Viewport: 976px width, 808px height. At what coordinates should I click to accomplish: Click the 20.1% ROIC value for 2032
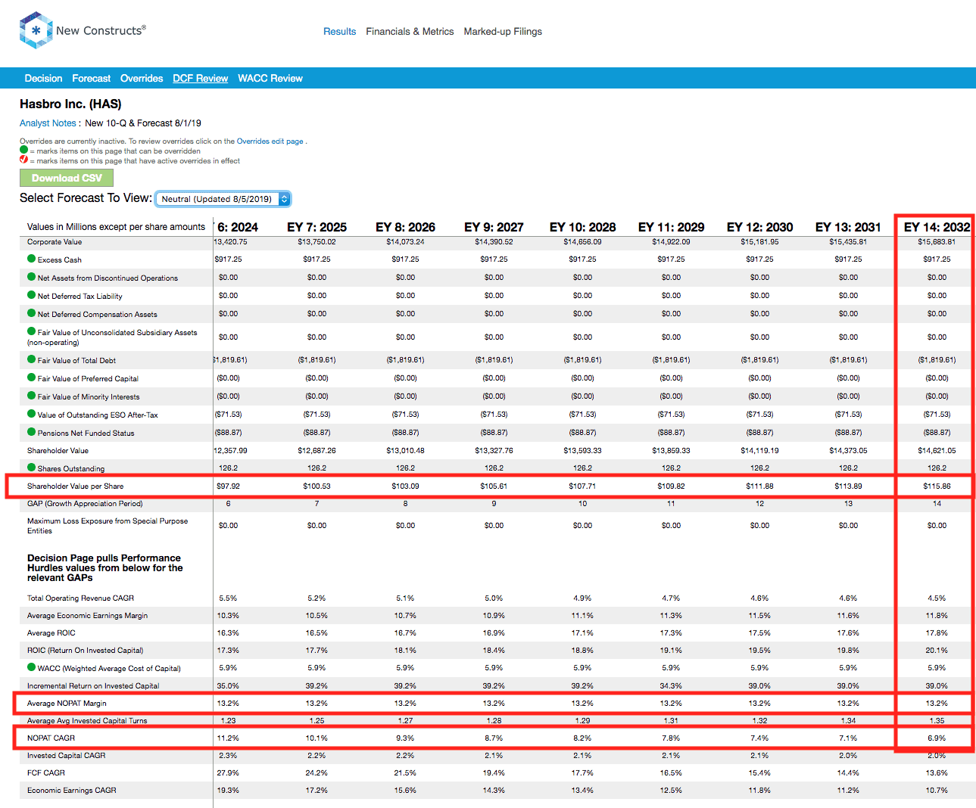[937, 651]
